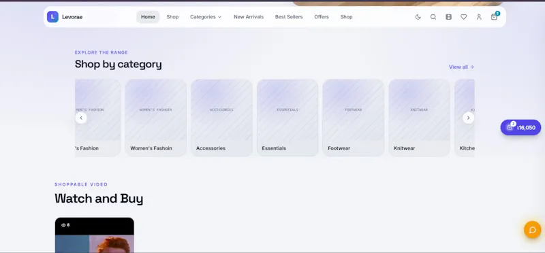Image resolution: width=545 pixels, height=253 pixels.
Task: Open the Offers menu item
Action: (x=322, y=17)
